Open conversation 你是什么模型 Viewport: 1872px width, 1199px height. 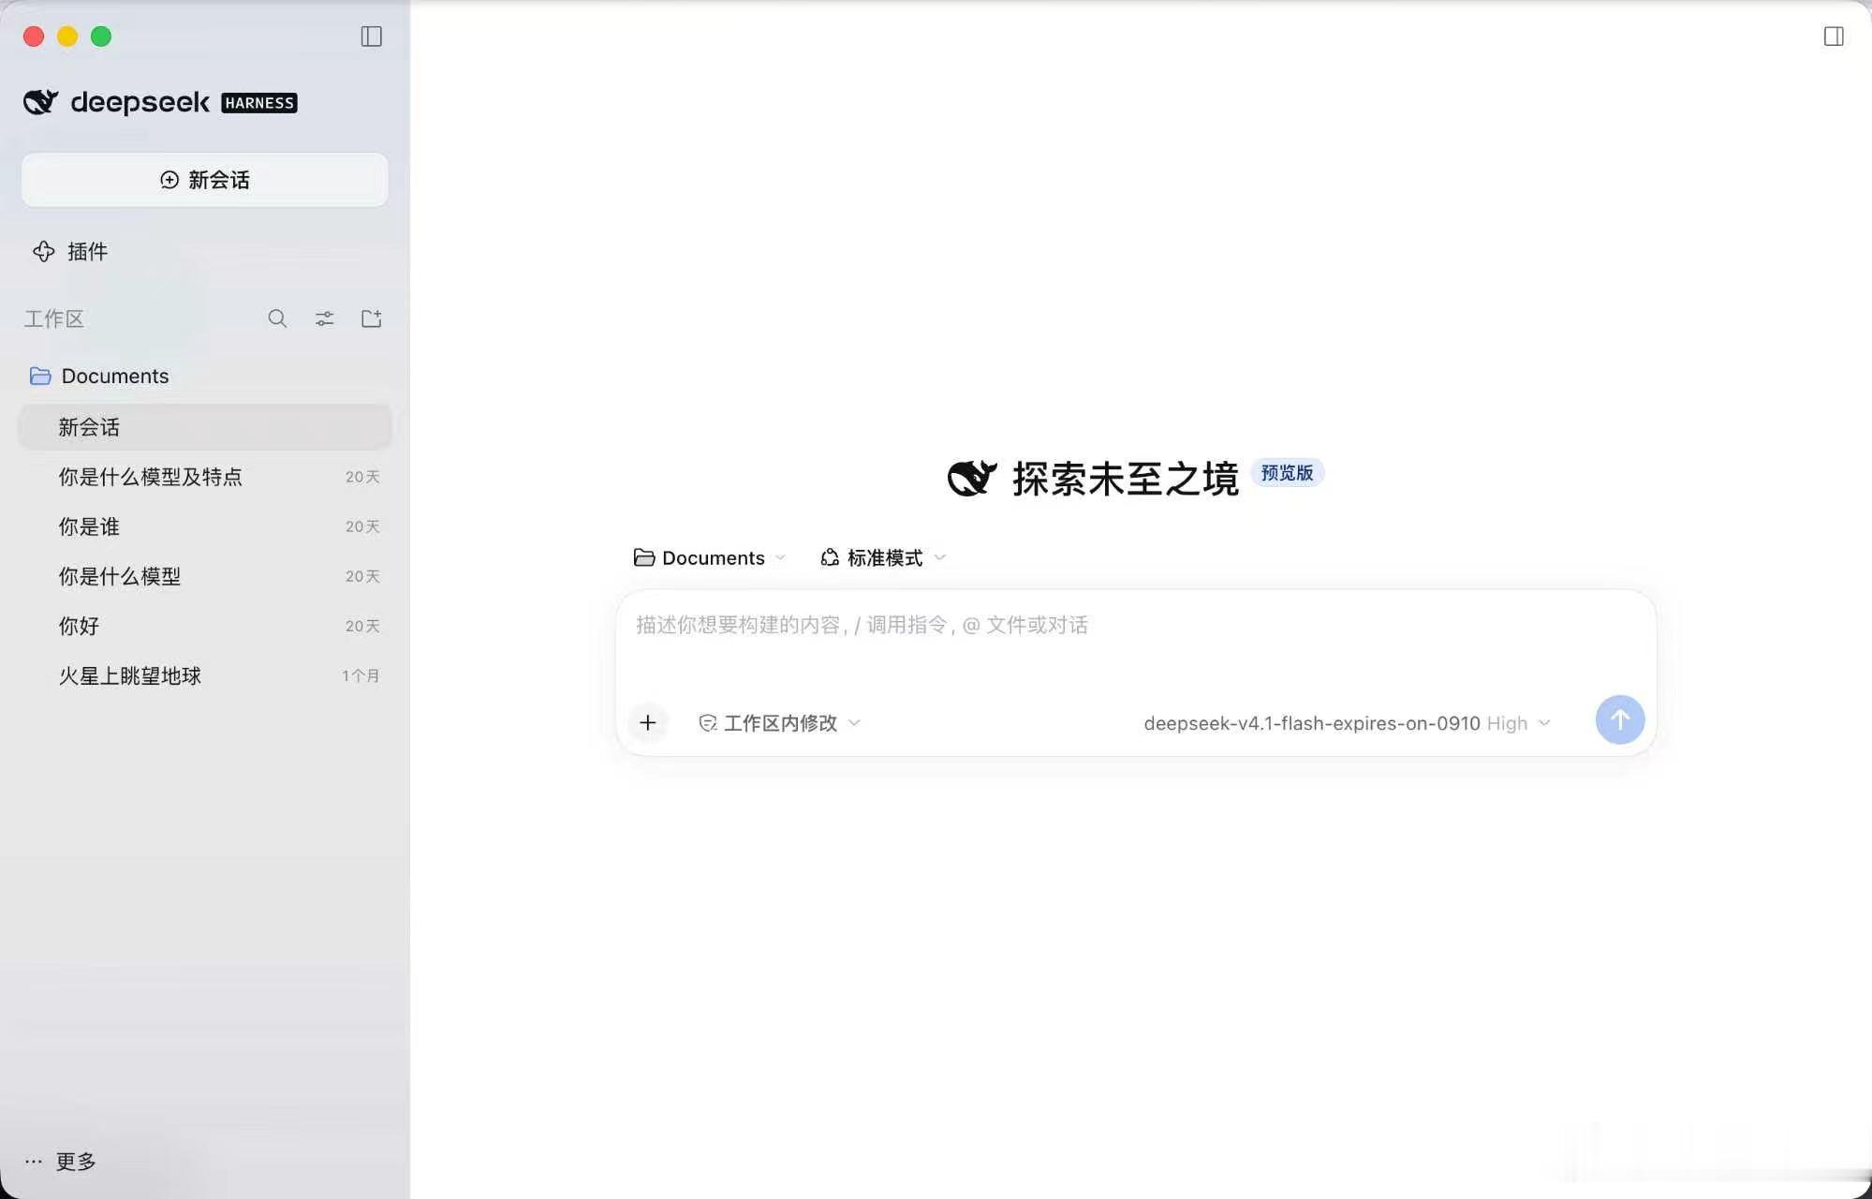tap(205, 576)
